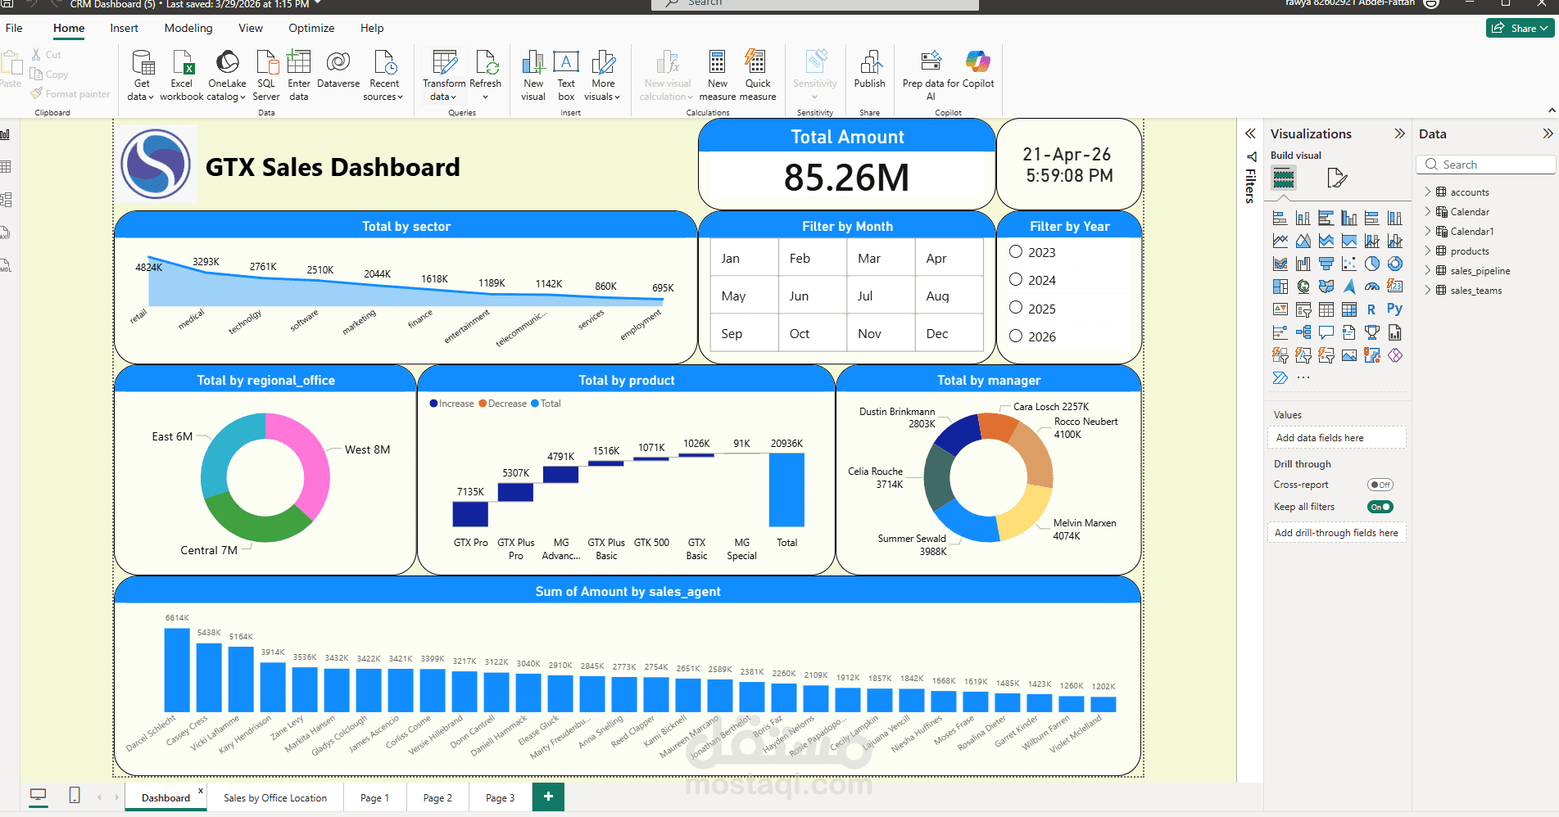
Task: Choose the R script visual
Action: click(1371, 309)
